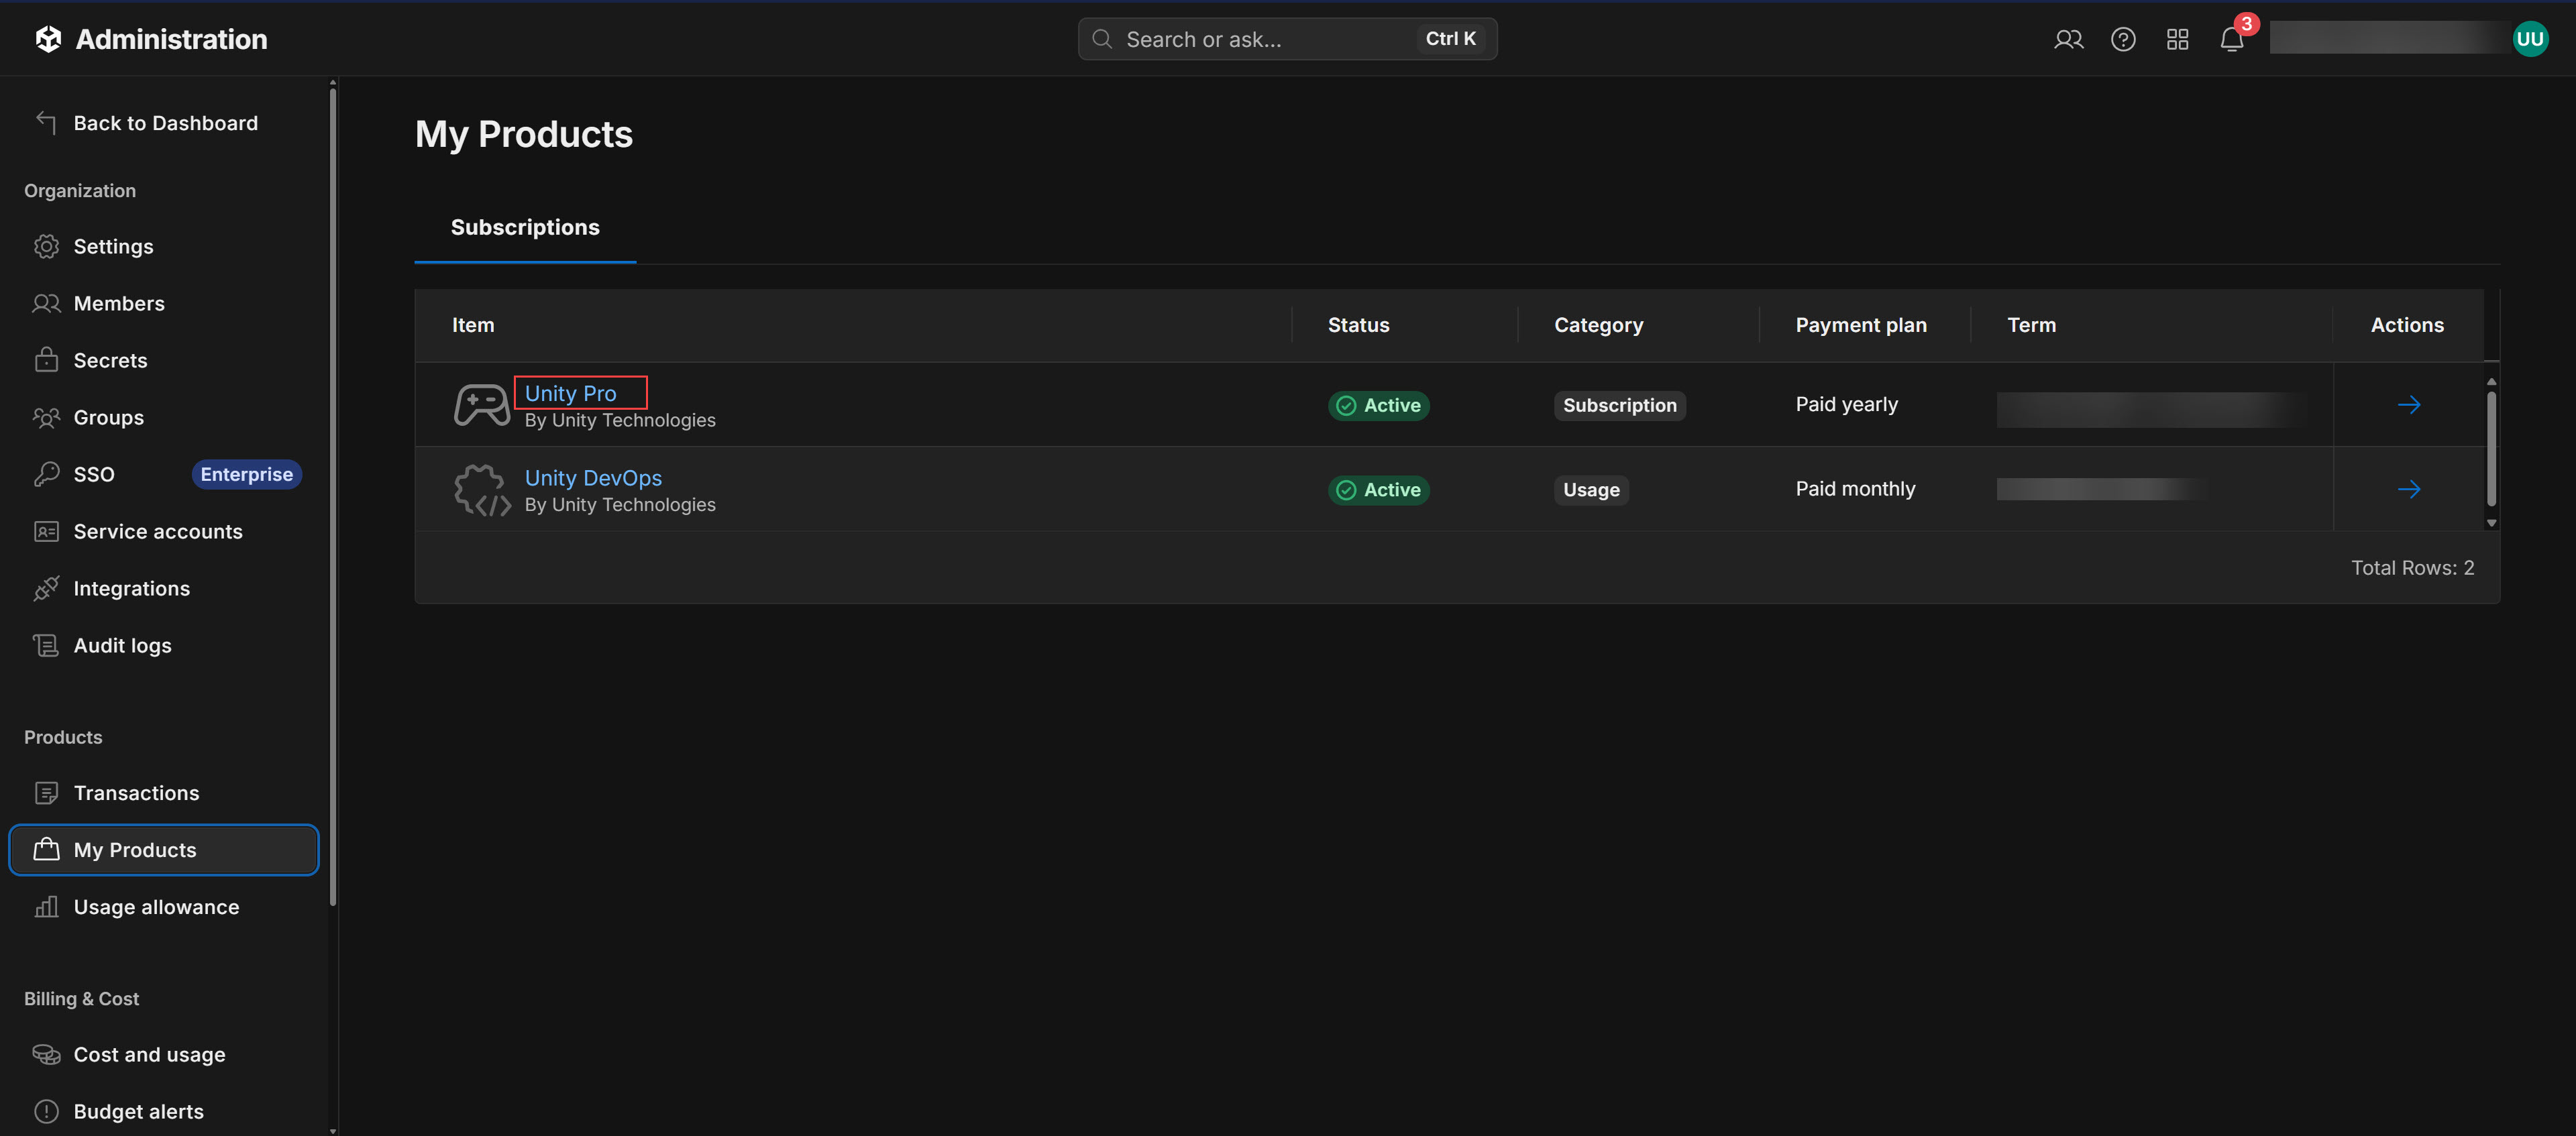Navigate to Groups in sidebar
Image resolution: width=2576 pixels, height=1136 pixels.
(x=164, y=417)
